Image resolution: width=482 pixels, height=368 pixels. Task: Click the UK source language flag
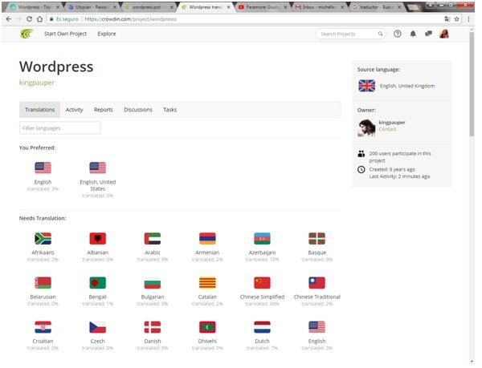pos(367,86)
